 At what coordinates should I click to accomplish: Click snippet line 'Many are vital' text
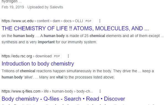(x=77, y=77)
